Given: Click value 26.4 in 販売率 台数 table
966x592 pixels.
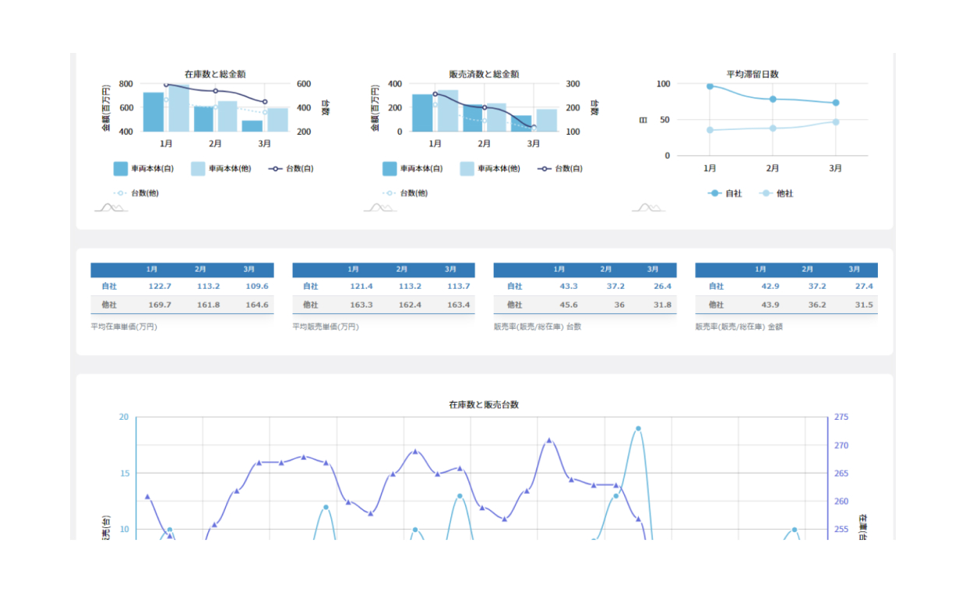Looking at the screenshot, I should tap(662, 286).
